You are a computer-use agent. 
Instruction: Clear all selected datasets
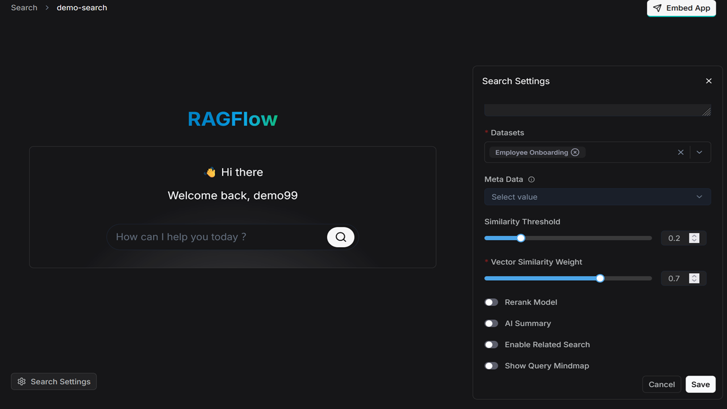(680, 152)
